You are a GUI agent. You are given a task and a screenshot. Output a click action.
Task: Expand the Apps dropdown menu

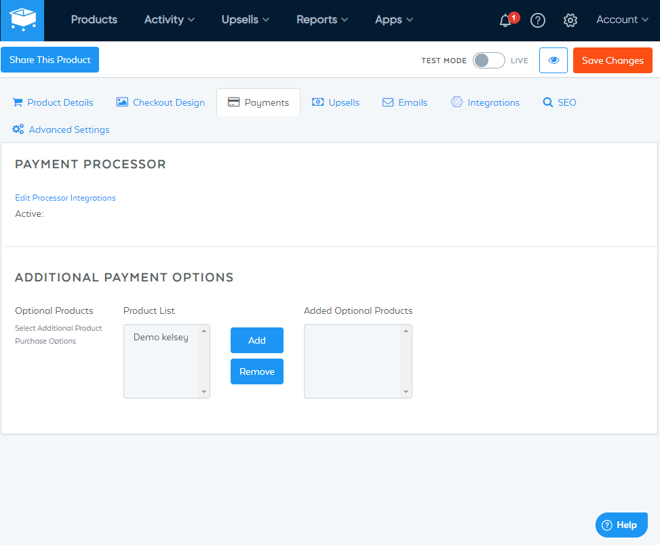pyautogui.click(x=394, y=20)
